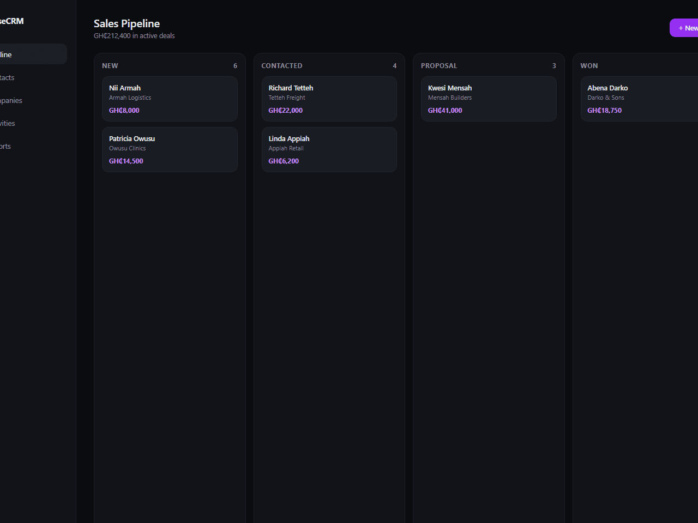The image size is (698, 523).
Task: Open Activities in the sidebar
Action: (x=33, y=123)
